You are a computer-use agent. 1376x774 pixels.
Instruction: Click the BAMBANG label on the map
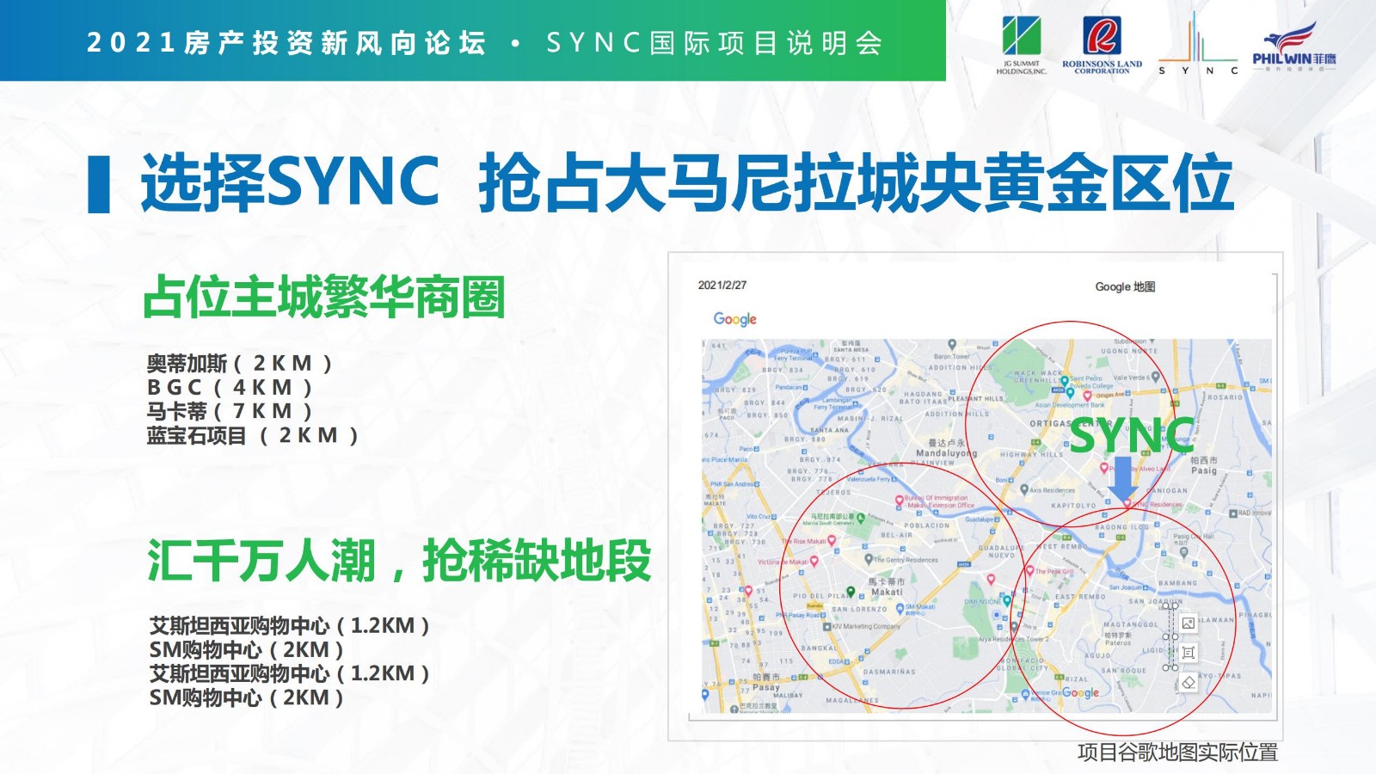click(x=1177, y=583)
